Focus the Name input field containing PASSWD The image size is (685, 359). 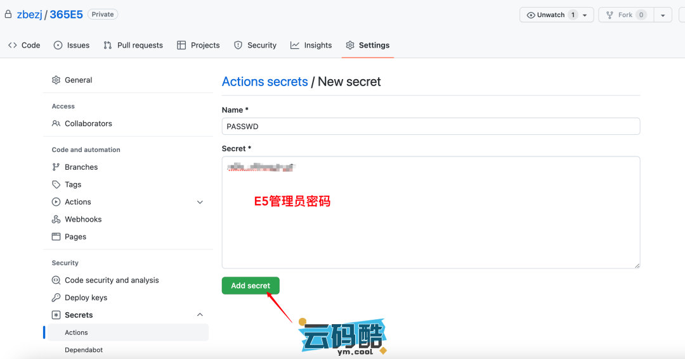pos(431,127)
